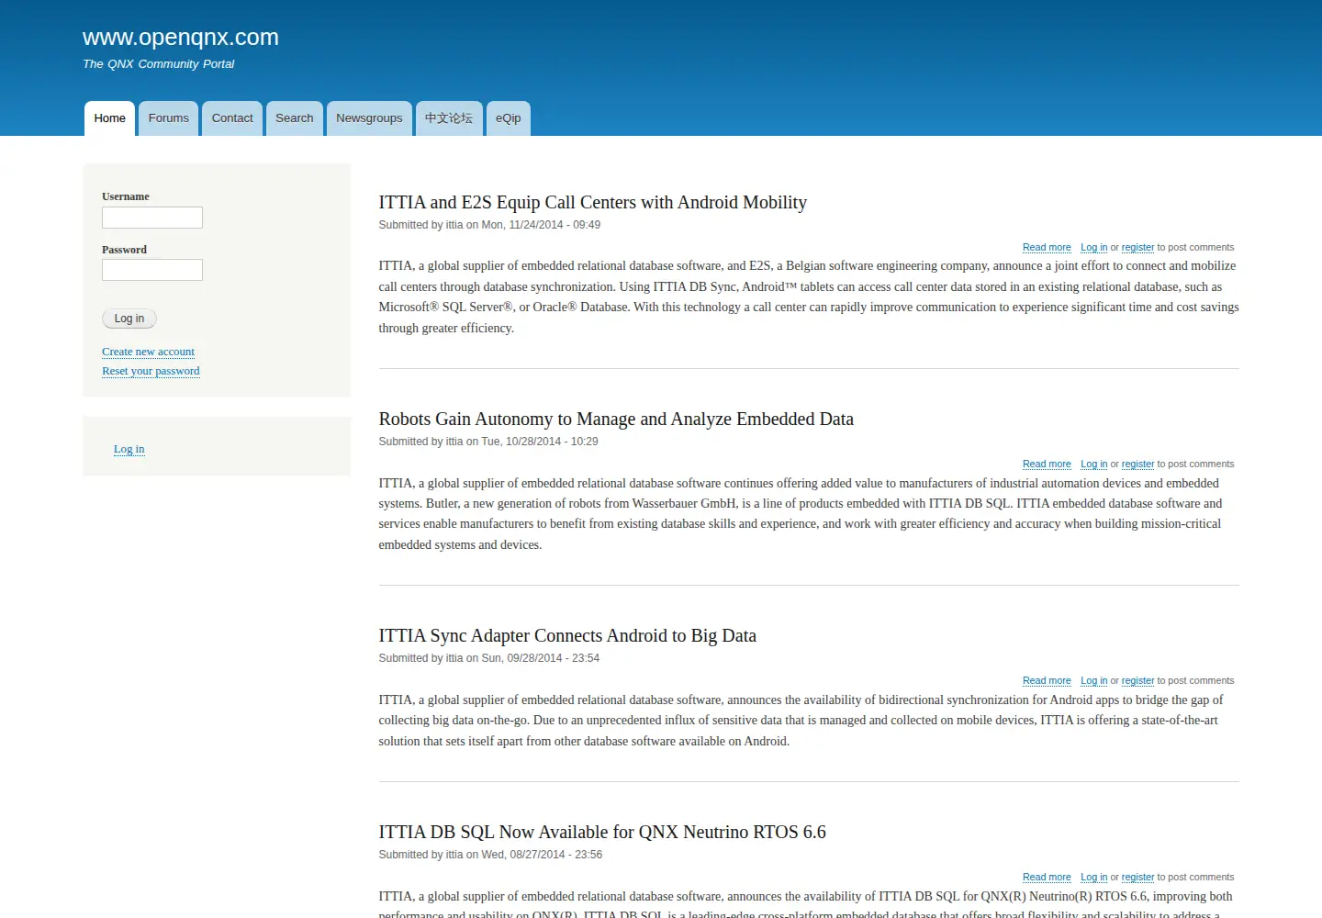
Task: Read more on the Robots Gain Autonomy article
Action: click(1047, 465)
